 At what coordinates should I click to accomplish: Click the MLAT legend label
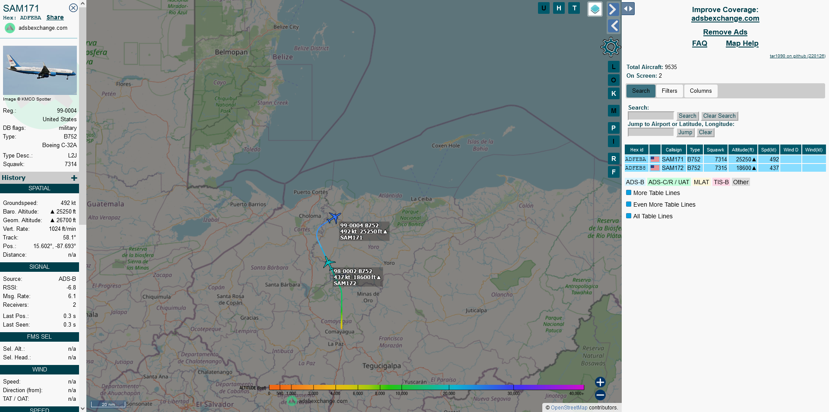701,182
